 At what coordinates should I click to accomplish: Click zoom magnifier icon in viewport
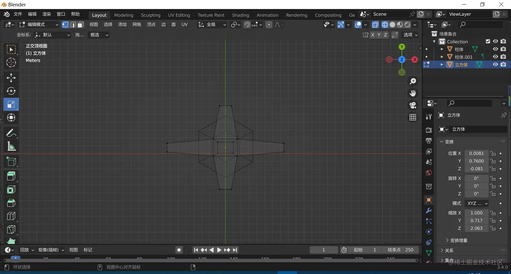tap(413, 81)
